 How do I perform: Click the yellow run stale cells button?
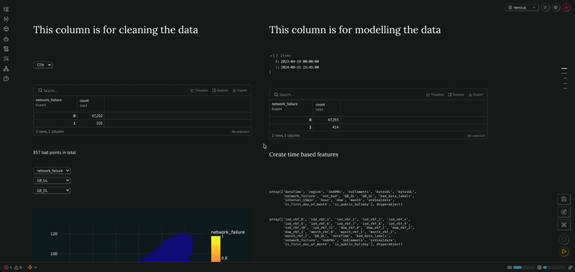563,251
